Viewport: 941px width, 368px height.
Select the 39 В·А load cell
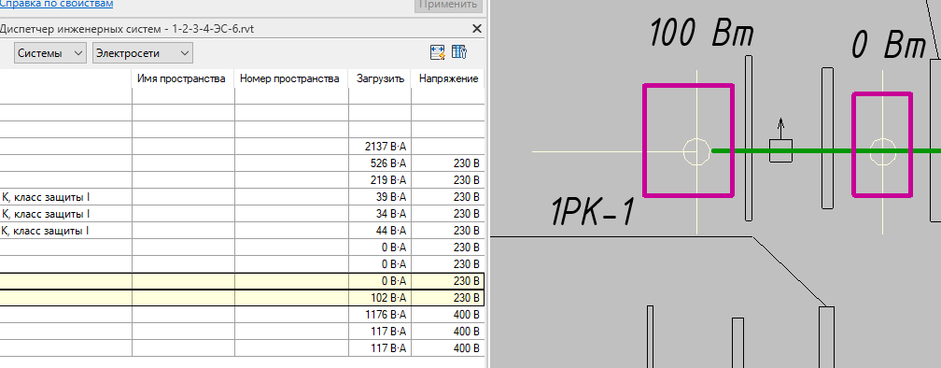[380, 197]
